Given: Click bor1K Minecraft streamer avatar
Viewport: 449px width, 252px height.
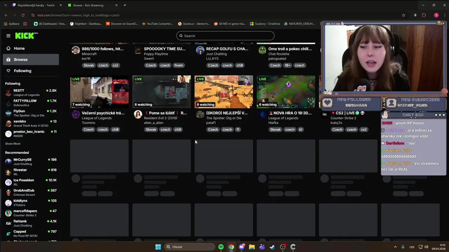Looking at the screenshot, I should click(76, 50).
